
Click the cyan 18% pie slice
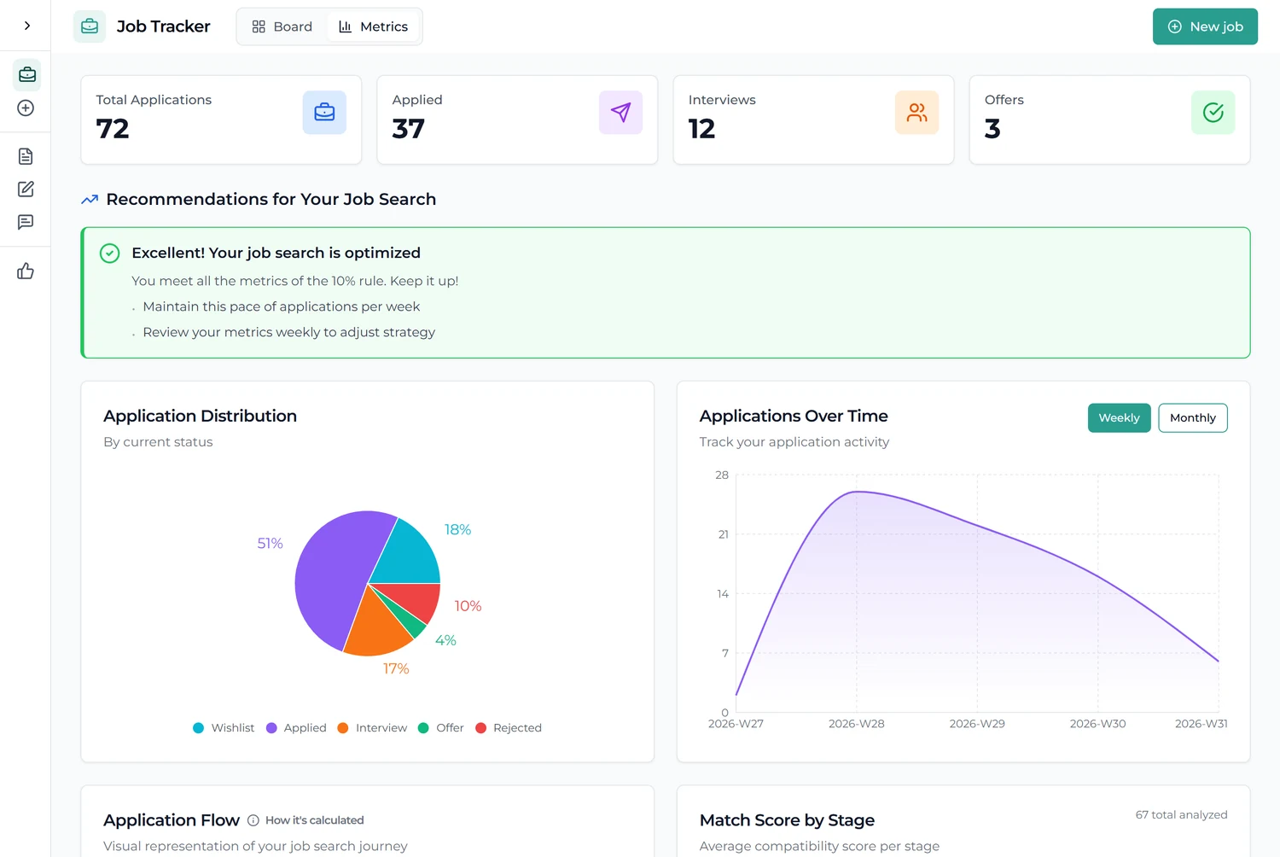pos(410,555)
